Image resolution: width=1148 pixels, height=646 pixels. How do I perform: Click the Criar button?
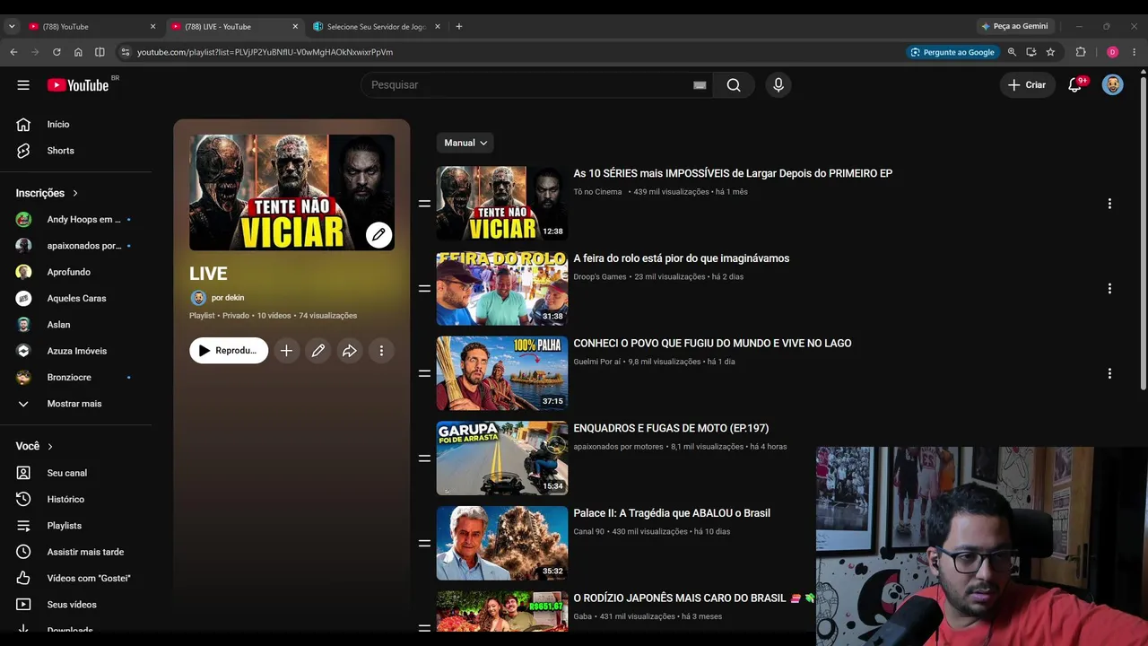point(1027,85)
